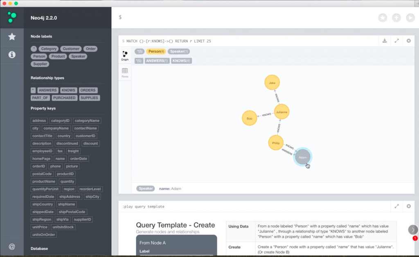Image resolution: width=419 pixels, height=257 pixels.
Task: Click the Person(4) label in result
Action: point(156,51)
